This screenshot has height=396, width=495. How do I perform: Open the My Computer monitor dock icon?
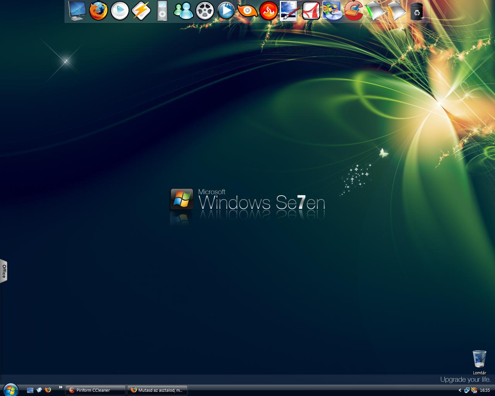(x=77, y=10)
